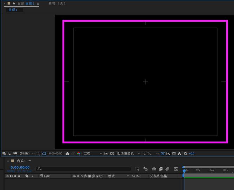This screenshot has width=234, height=190.
Task: Toggle mask and shape path visibility
Action: tap(44, 153)
